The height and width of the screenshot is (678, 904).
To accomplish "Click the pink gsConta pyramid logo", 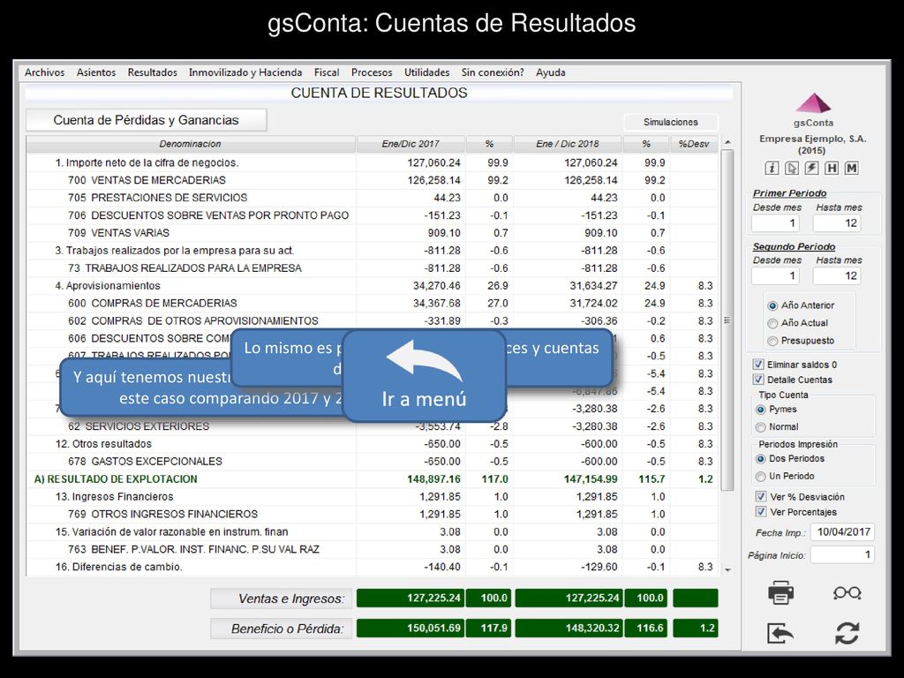I will pos(813,103).
